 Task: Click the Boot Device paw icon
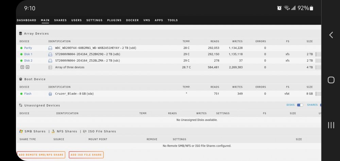coord(21,79)
